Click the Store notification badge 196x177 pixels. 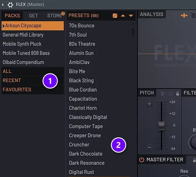tap(63, 13)
